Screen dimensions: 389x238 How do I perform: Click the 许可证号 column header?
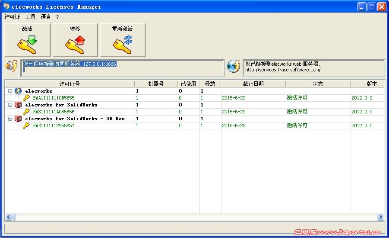coord(70,84)
